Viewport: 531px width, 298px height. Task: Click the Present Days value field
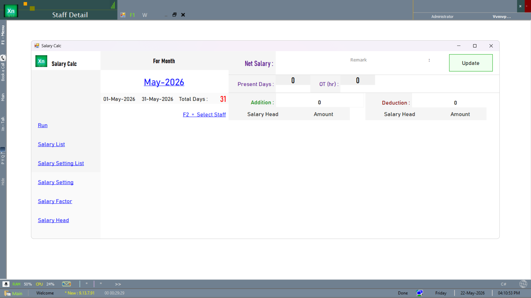pos(293,80)
